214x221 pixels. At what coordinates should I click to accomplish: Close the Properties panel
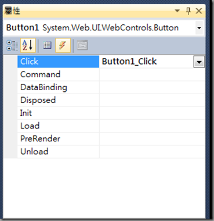point(199,11)
